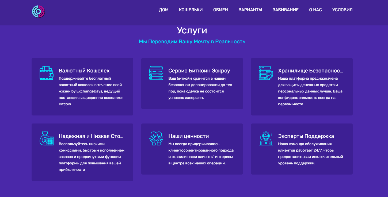The width and height of the screenshot is (388, 197).
Task: Open the ДОМ menu item
Action: (x=164, y=10)
